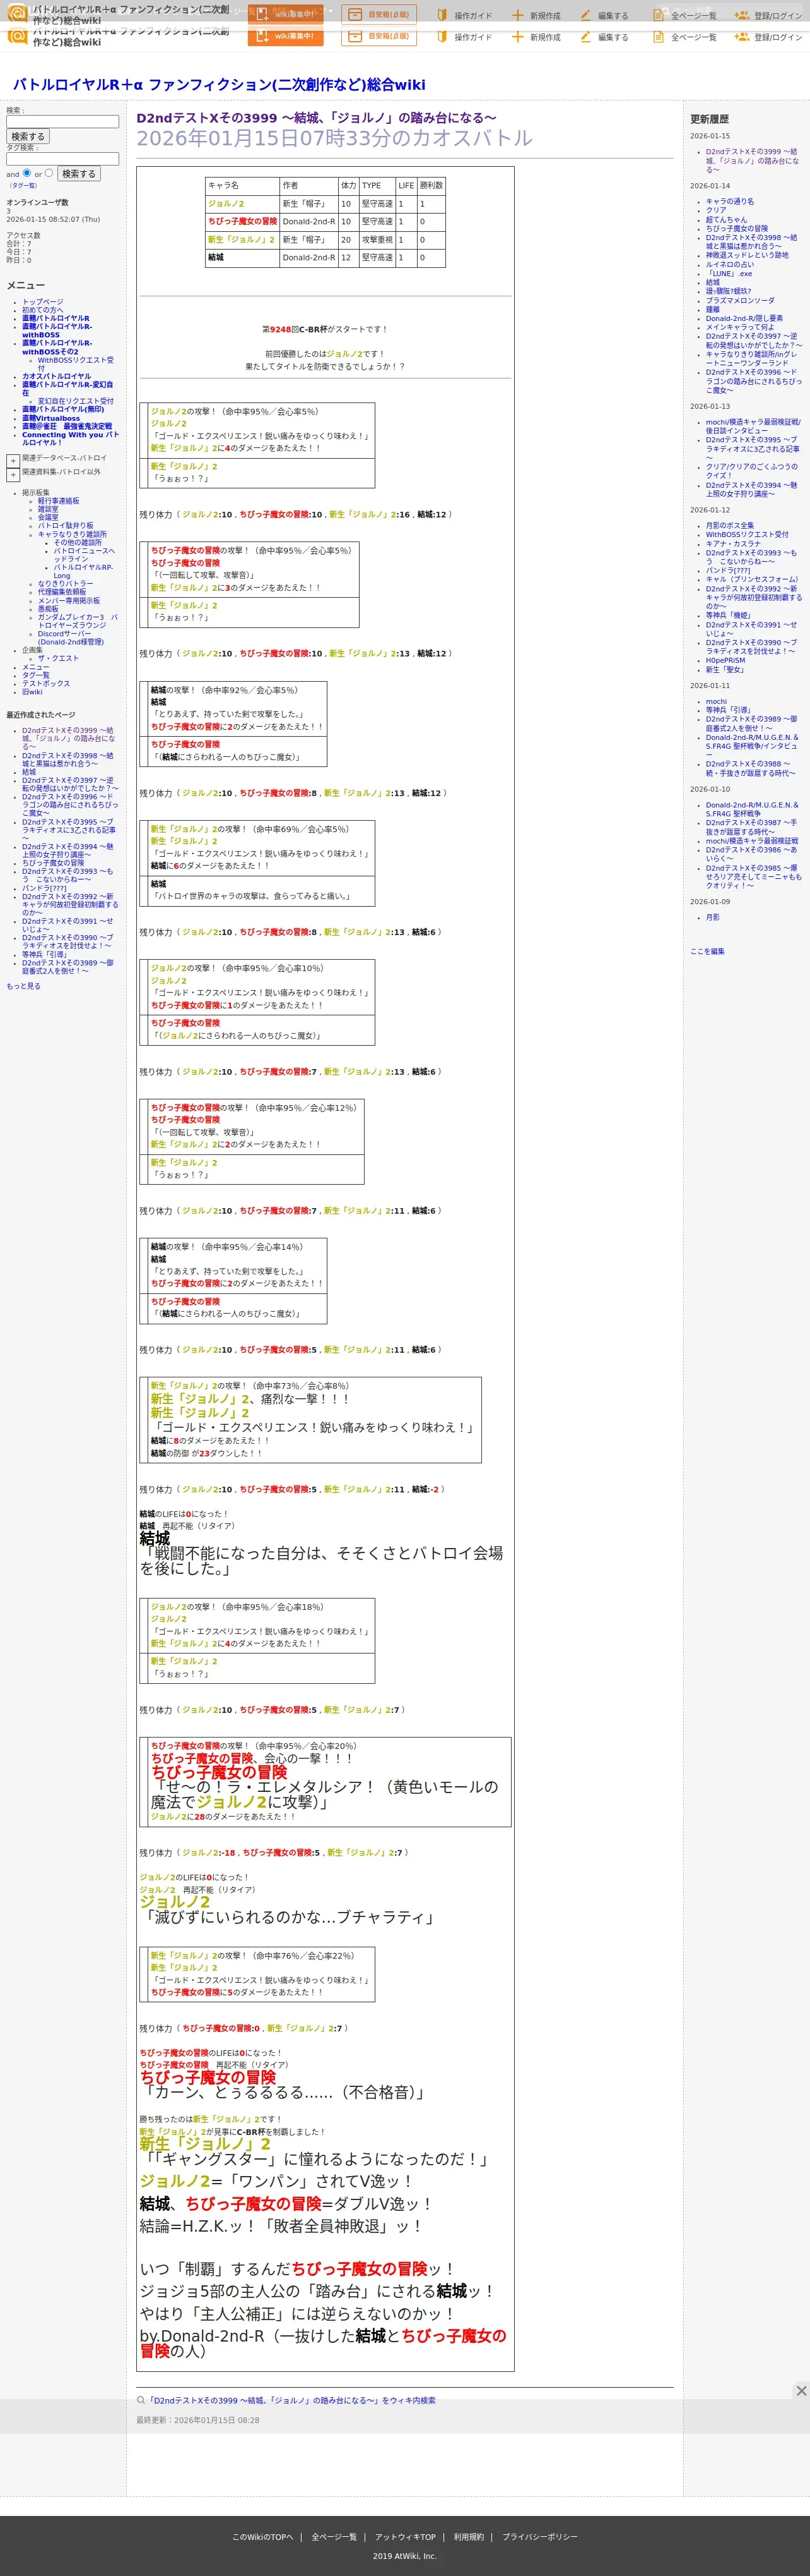Click the 検索 text input field
Viewport: 810px width, 2576px height.
coord(63,122)
